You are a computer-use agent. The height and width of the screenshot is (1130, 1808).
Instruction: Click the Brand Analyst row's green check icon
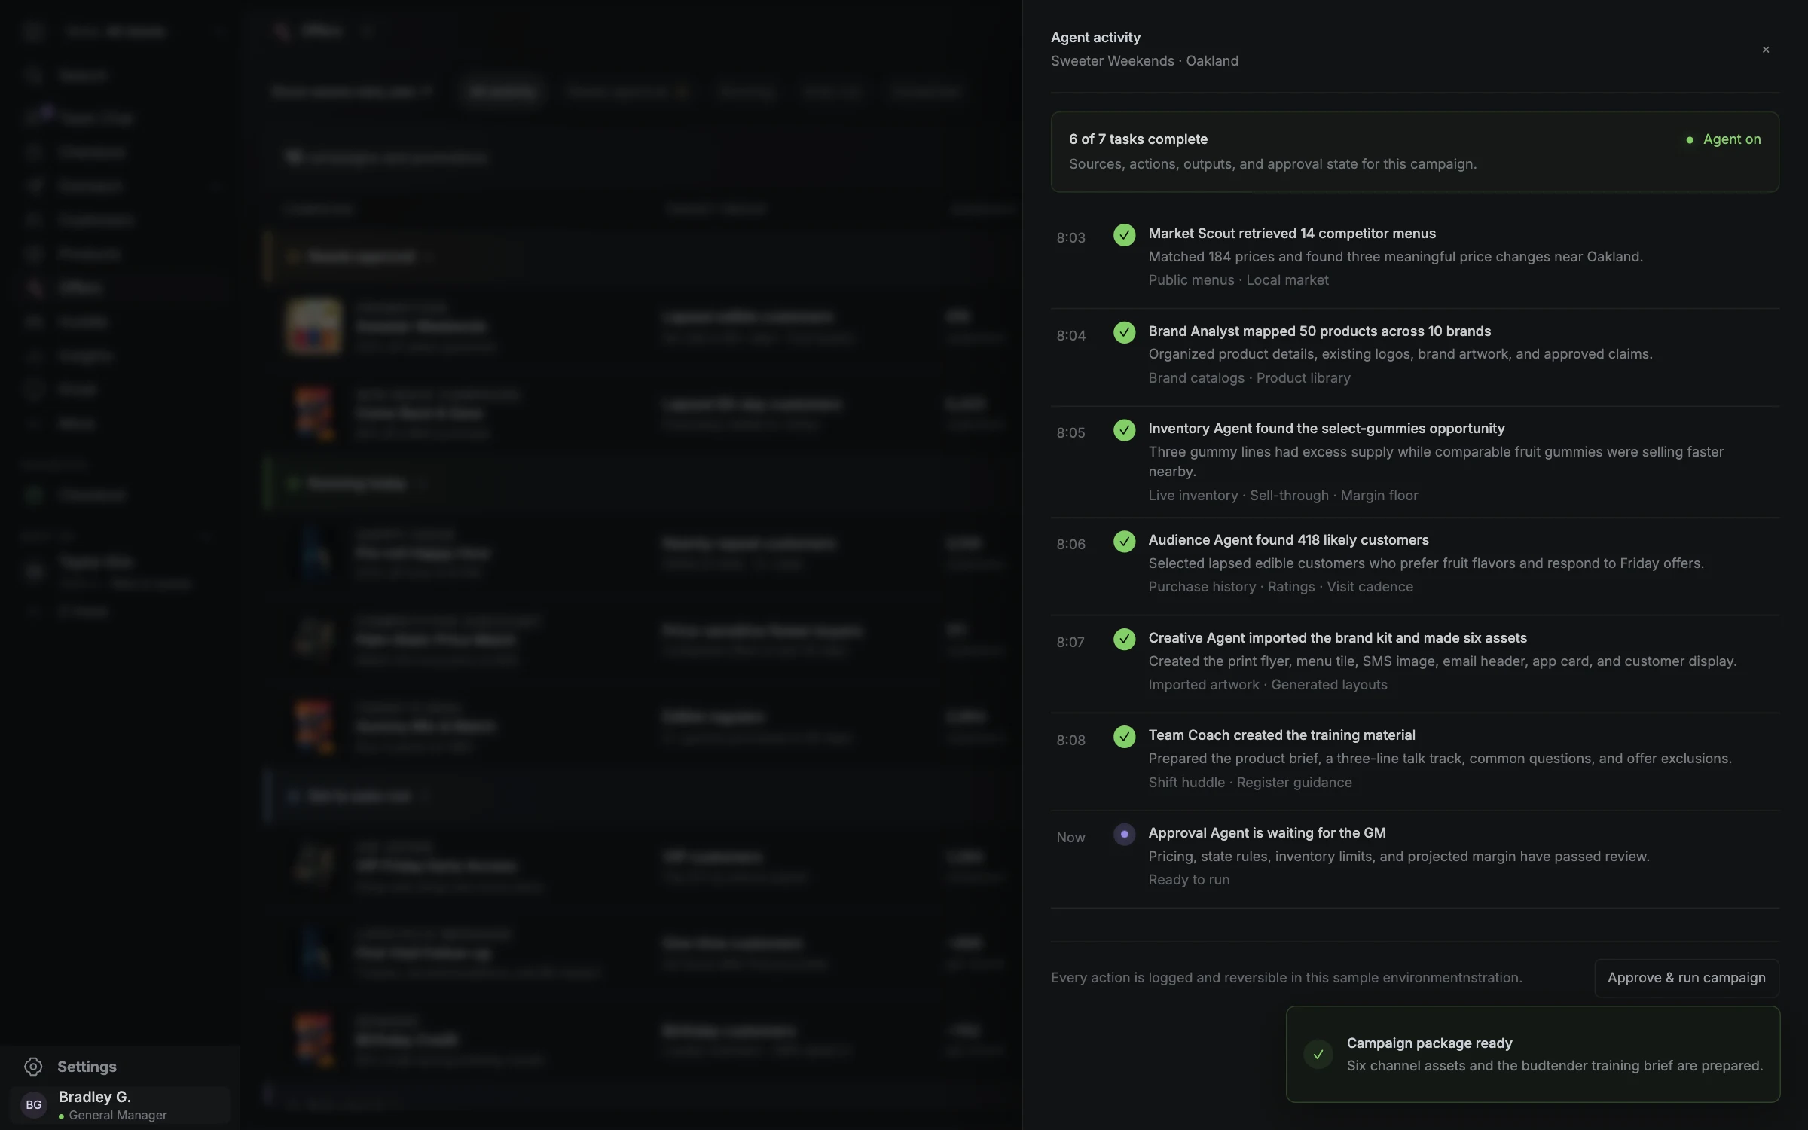point(1124,332)
